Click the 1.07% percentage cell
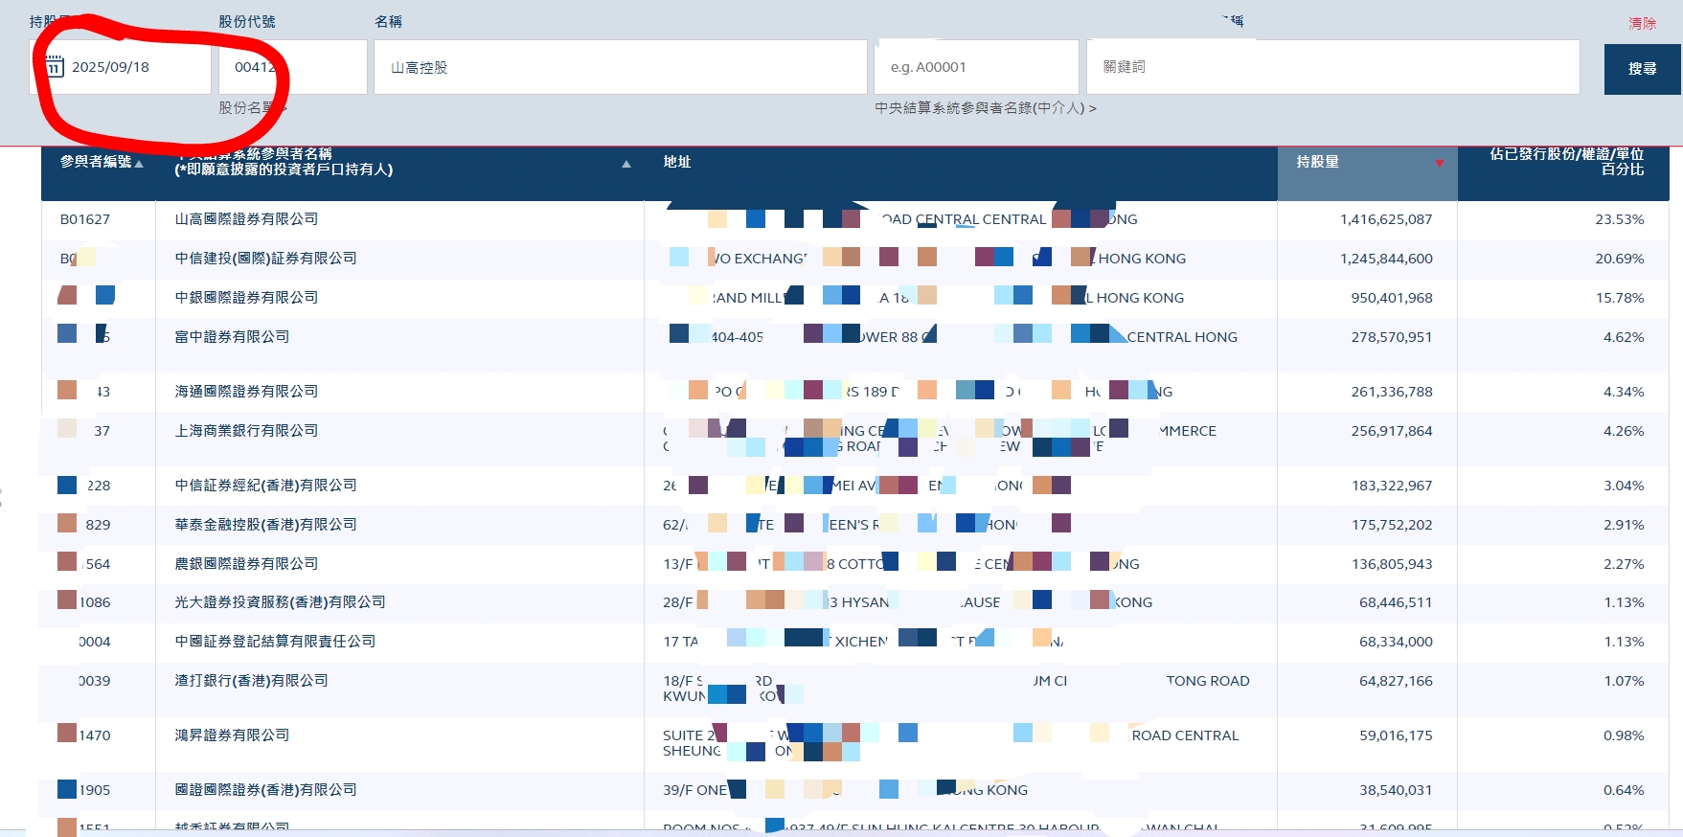 point(1624,681)
